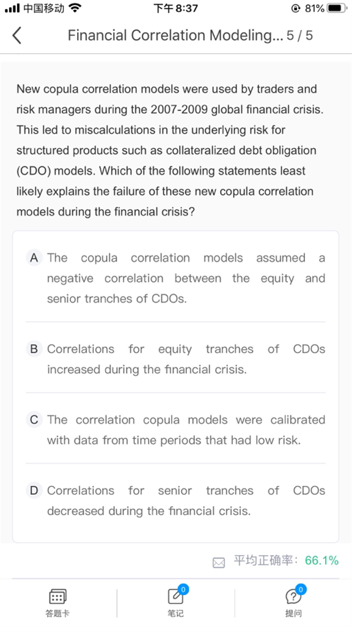Viewport: 352px width, 627px height.
Task: Select answer option B circle
Action: coord(34,348)
